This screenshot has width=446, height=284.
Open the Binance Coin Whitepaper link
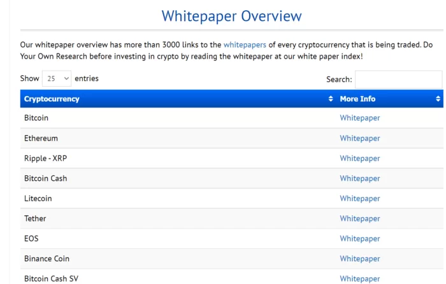pyautogui.click(x=359, y=259)
